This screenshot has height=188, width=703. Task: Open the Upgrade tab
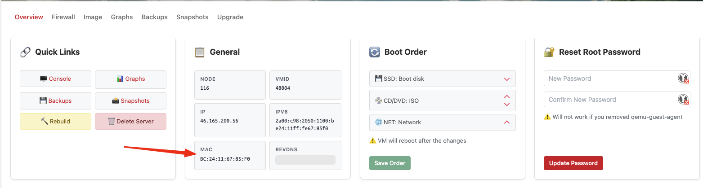[230, 17]
